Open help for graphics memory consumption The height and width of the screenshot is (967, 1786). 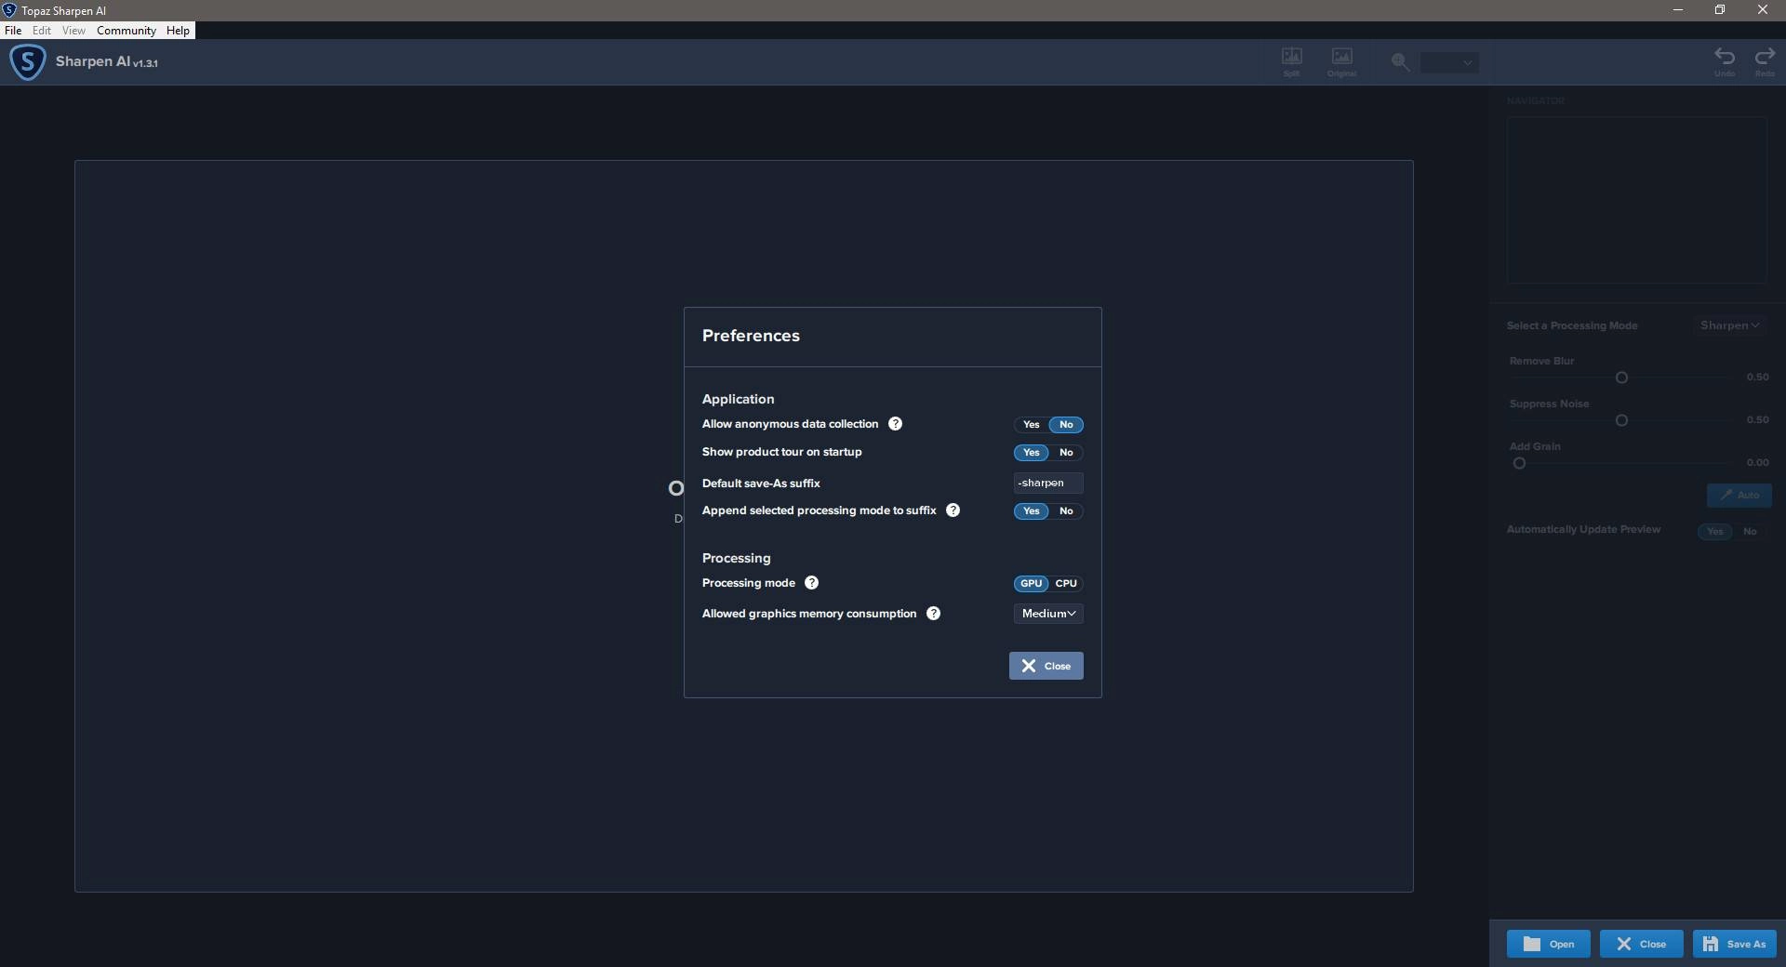click(933, 614)
